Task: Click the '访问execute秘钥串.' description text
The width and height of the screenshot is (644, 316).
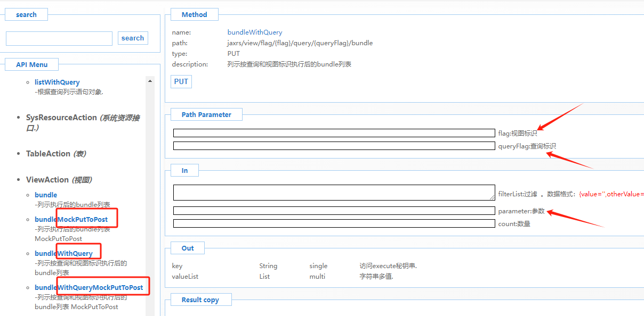Action: (x=388, y=266)
